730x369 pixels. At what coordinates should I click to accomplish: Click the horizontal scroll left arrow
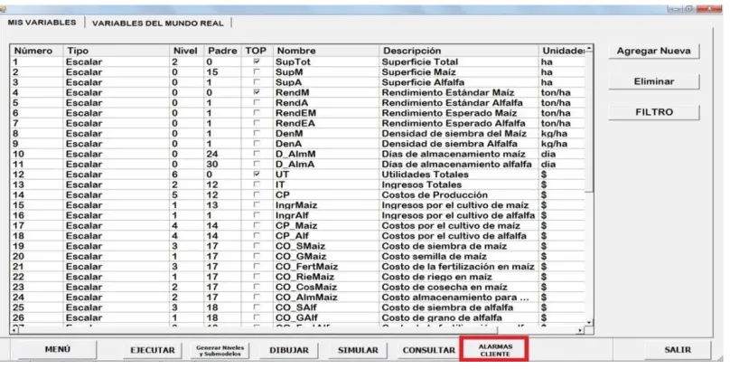(14, 330)
